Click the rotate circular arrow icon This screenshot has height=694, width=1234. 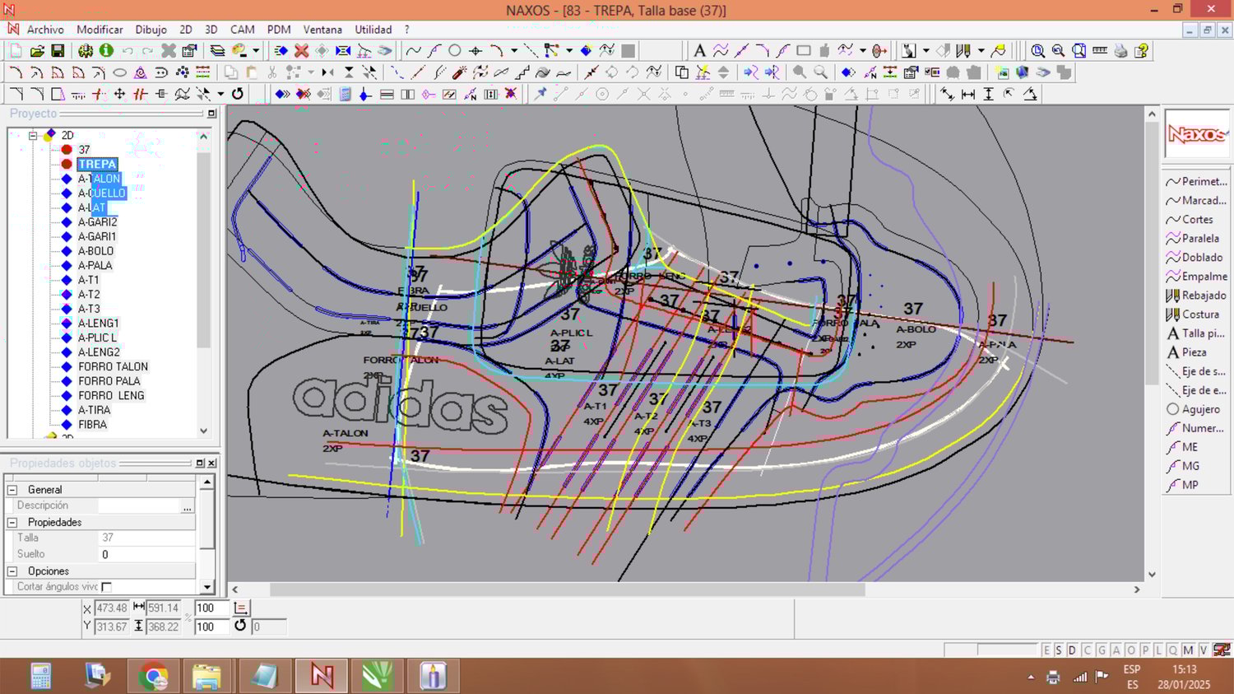coord(238,94)
